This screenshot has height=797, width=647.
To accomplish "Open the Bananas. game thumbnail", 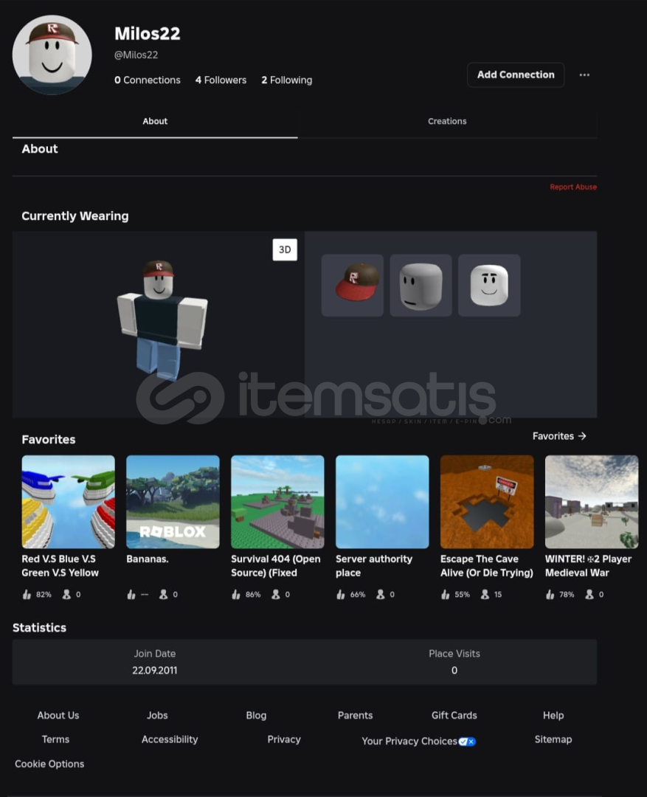I will (173, 502).
